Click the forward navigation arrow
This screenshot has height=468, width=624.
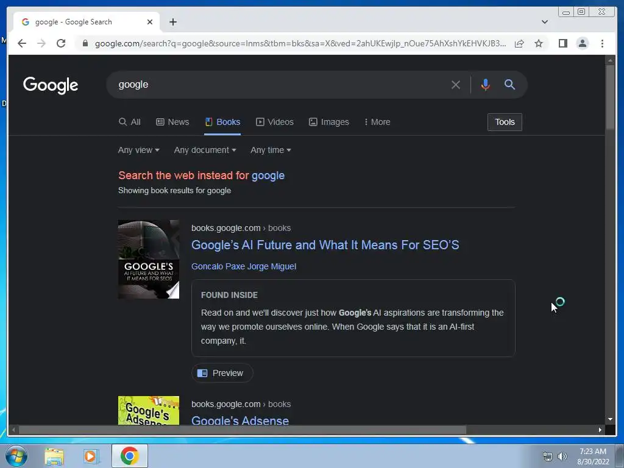[41, 43]
